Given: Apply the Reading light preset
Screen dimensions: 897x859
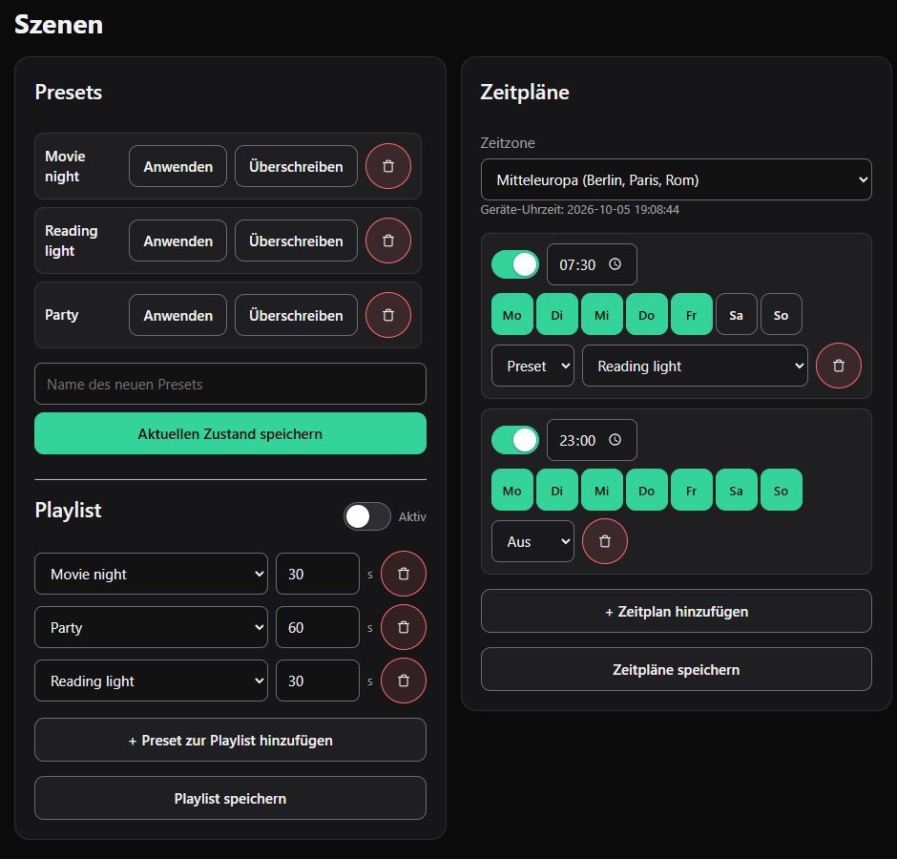Looking at the screenshot, I should pos(177,241).
